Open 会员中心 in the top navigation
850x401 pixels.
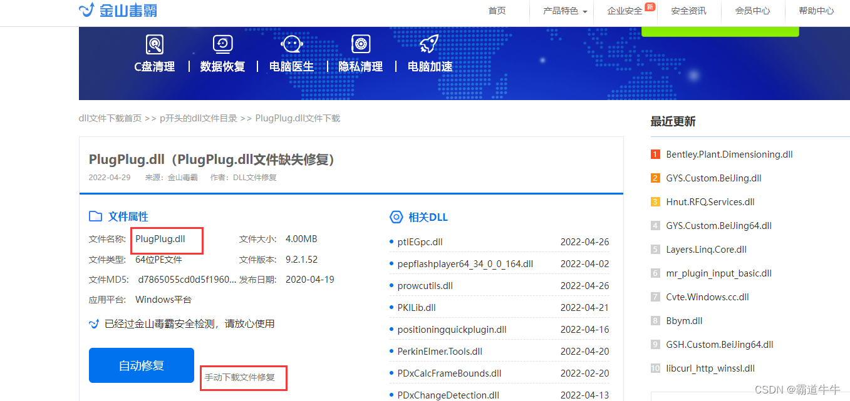752,11
